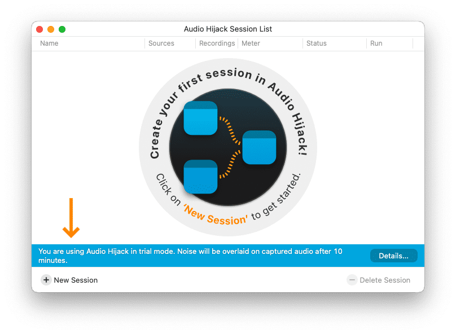Click the trial mode notice text

pyautogui.click(x=190, y=256)
